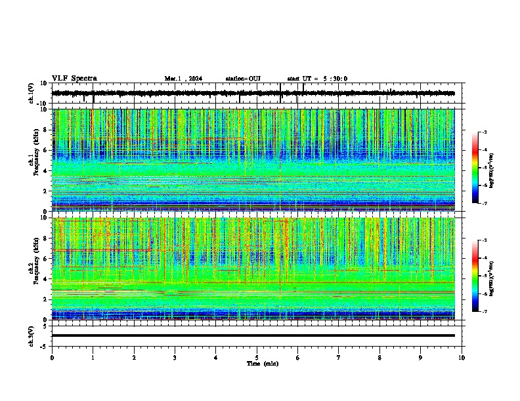Click inside the ch.2 spectrogram panel
Image resolution: width=520 pixels, height=401 pixels.
click(x=253, y=269)
